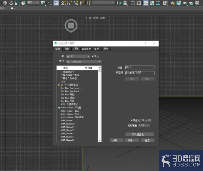Click the ViewCube in the viewport
The image size is (203, 171).
click(71, 26)
